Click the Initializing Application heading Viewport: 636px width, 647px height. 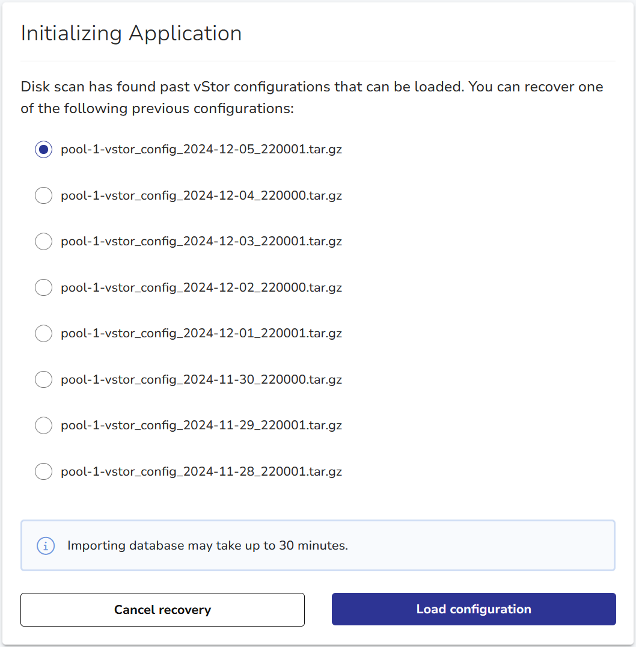click(x=131, y=33)
